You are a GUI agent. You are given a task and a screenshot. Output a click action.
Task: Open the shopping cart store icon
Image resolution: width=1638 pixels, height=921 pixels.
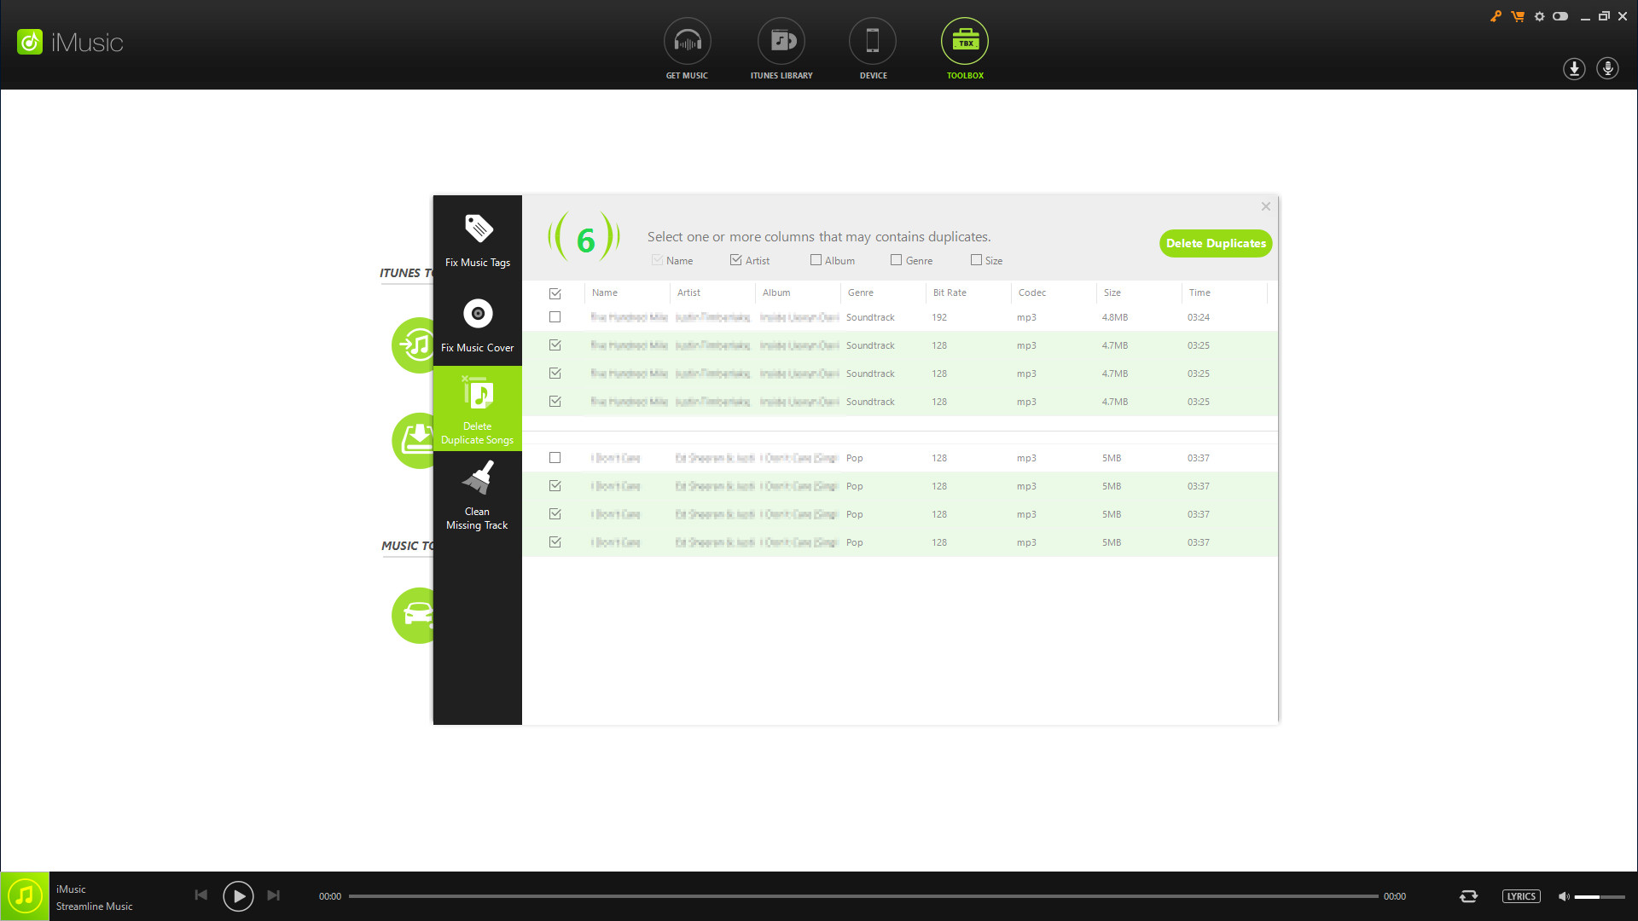pos(1518,16)
